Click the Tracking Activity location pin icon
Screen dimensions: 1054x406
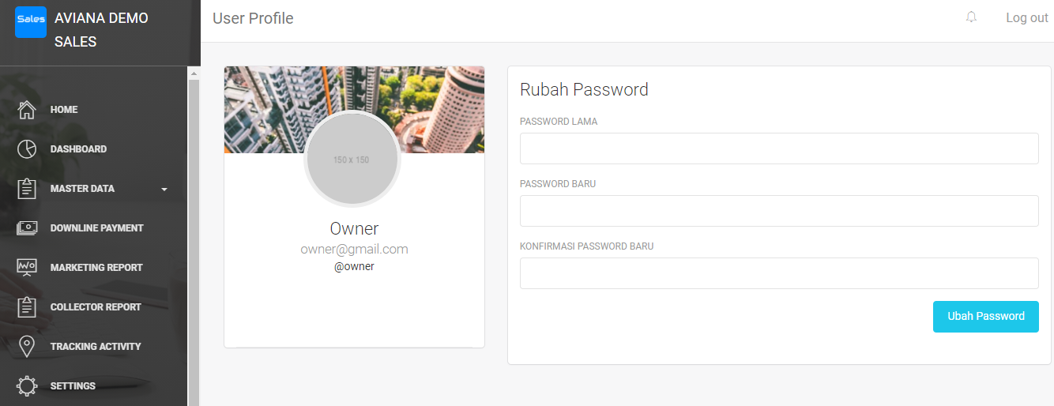(27, 347)
